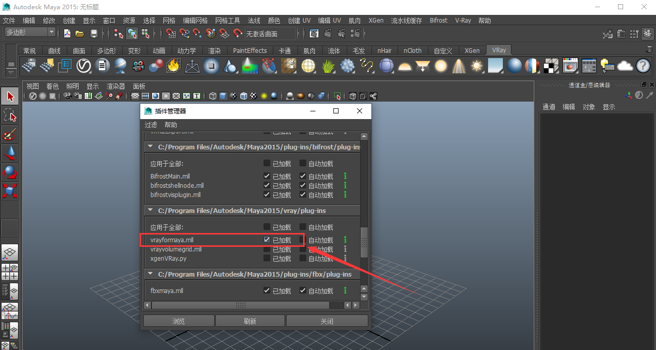Switch to single perspective view layout

pyautogui.click(x=10, y=252)
